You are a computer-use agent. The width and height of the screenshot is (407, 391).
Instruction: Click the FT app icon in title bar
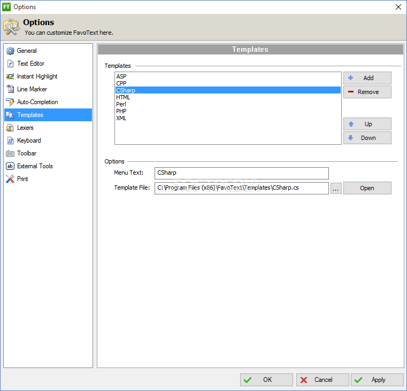6,7
